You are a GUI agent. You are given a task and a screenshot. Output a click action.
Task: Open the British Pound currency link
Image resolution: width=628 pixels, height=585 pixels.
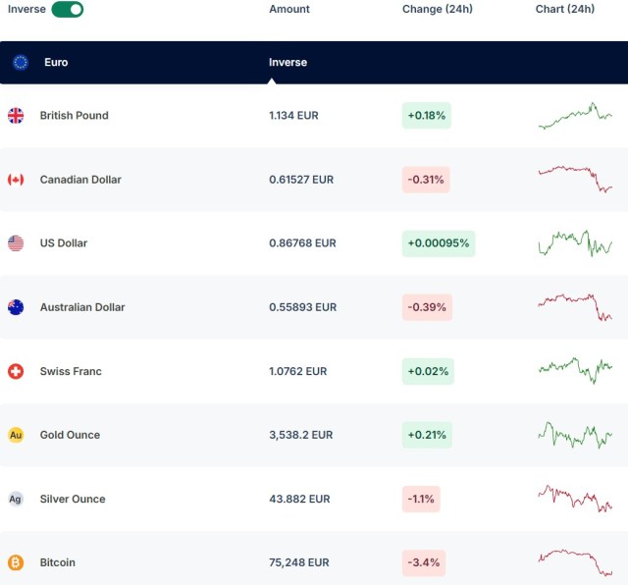click(x=74, y=116)
